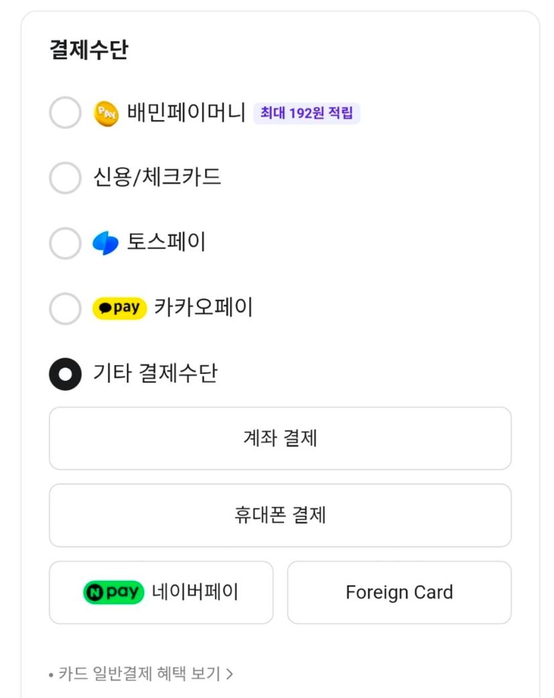The width and height of the screenshot is (554, 698).
Task: Click the blue Toss Pay logo
Action: [x=105, y=243]
